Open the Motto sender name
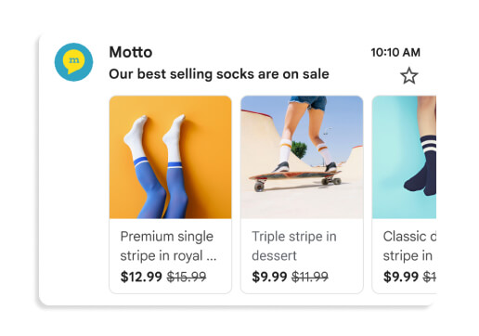This screenshot has height=336, width=479. coord(131,52)
